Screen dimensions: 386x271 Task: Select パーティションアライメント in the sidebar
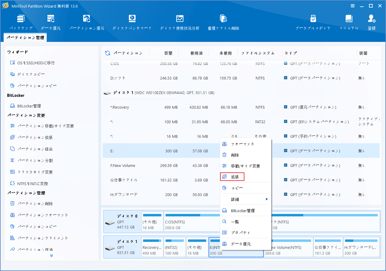point(39,238)
